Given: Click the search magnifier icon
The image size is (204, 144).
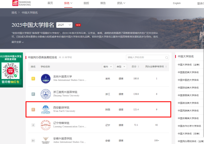Looking at the screenshot, I should coord(167,58).
